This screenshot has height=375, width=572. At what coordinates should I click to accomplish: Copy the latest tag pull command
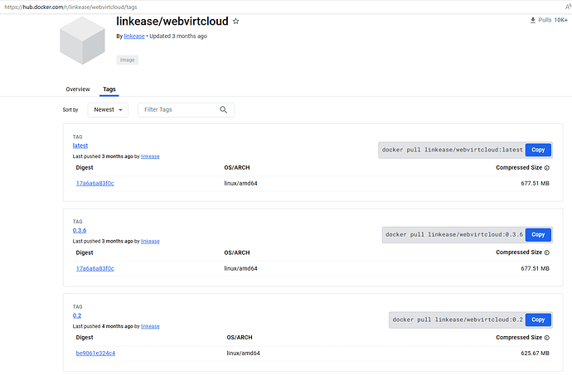[x=538, y=150]
